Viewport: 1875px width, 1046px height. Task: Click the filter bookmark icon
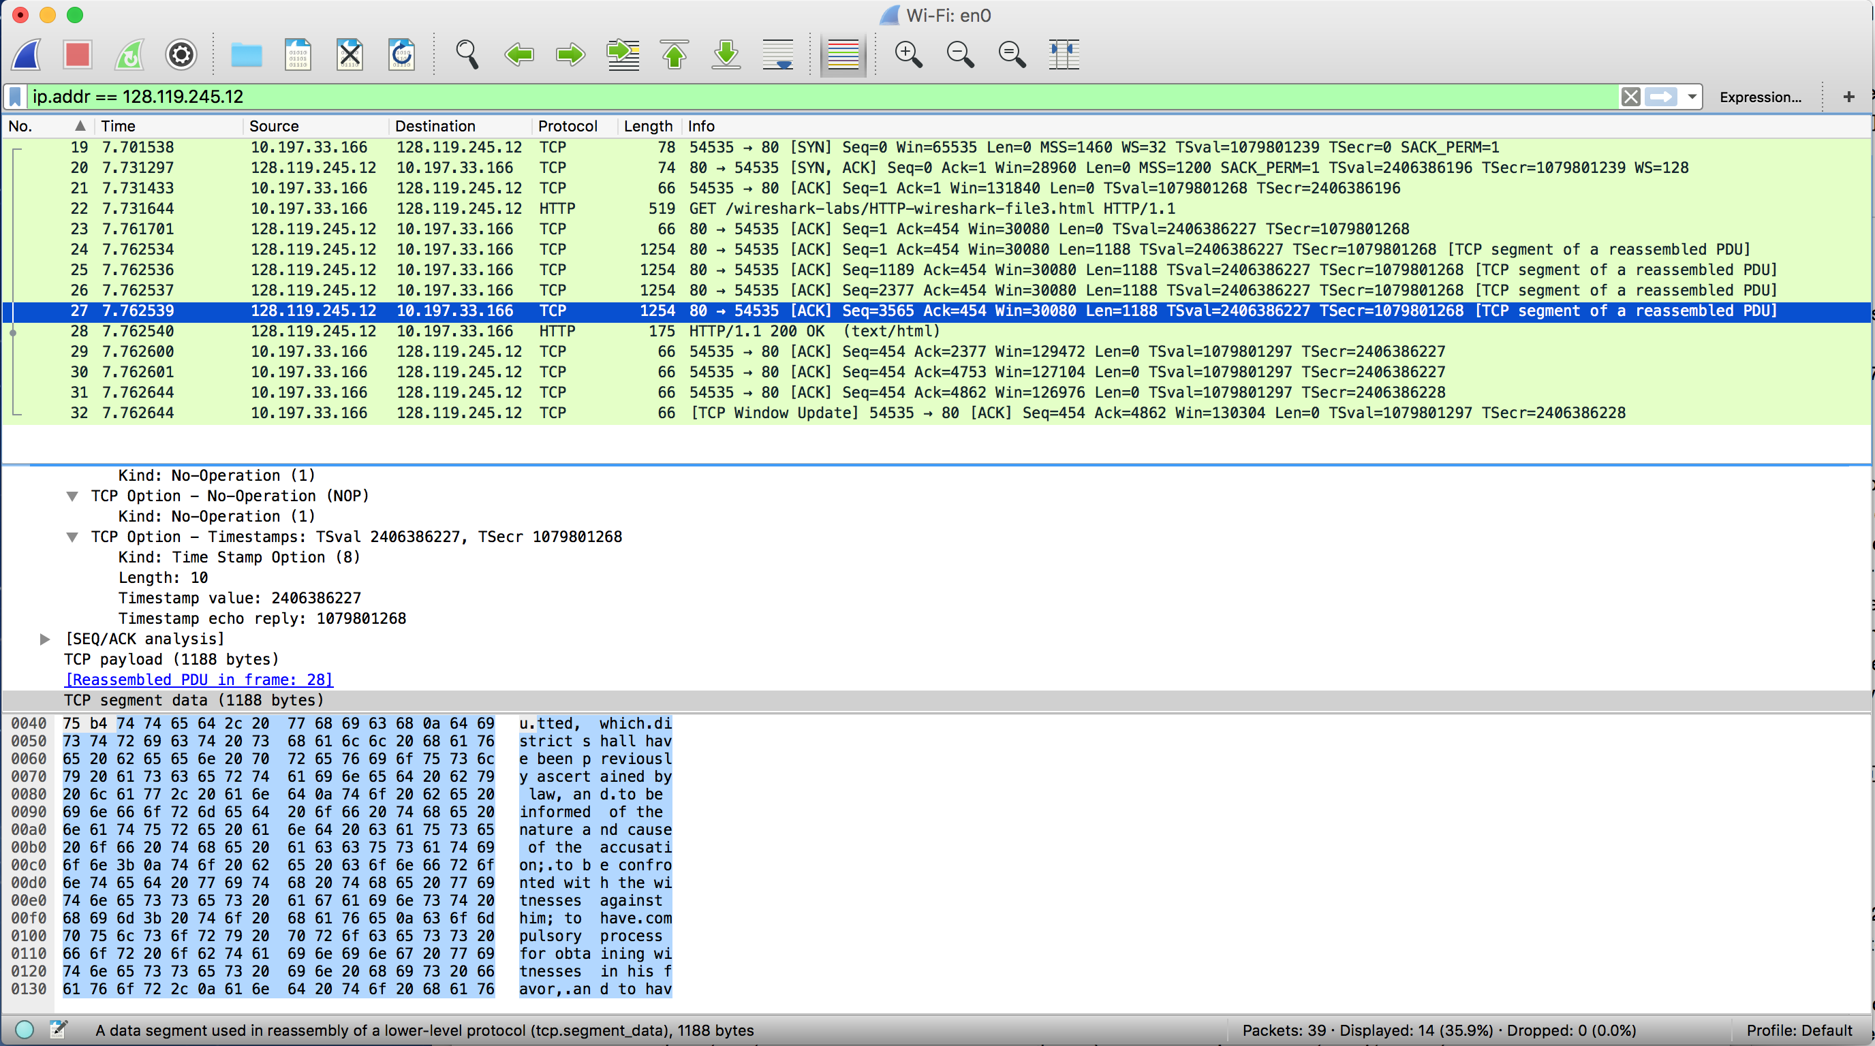[15, 97]
